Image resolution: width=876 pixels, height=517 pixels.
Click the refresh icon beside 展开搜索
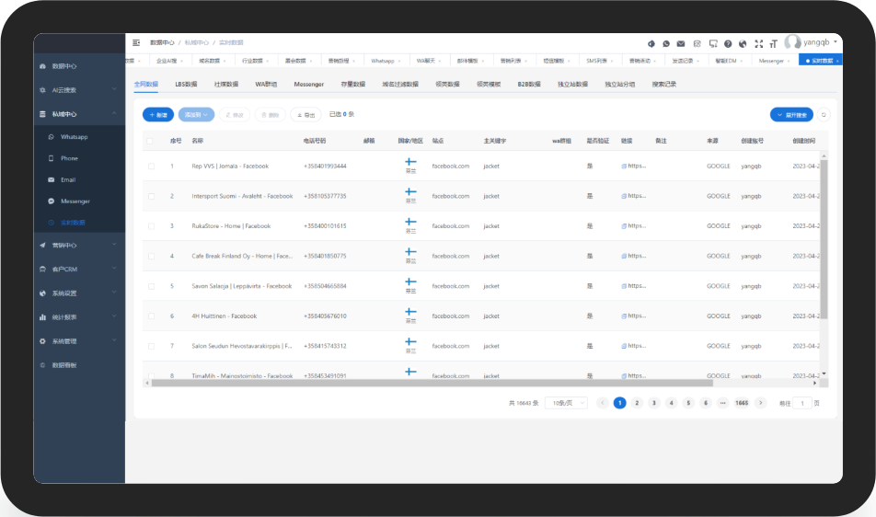pyautogui.click(x=824, y=115)
